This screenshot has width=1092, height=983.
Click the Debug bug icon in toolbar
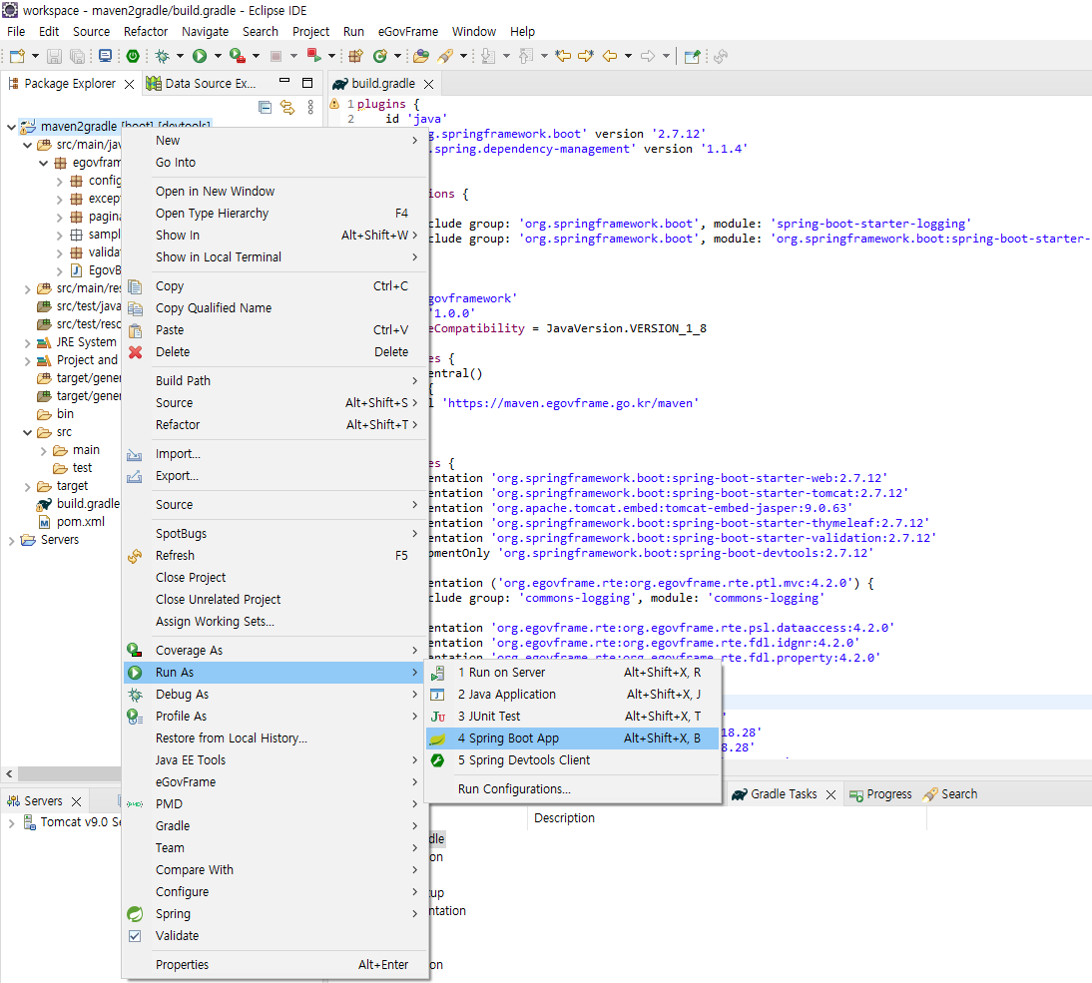pos(163,56)
